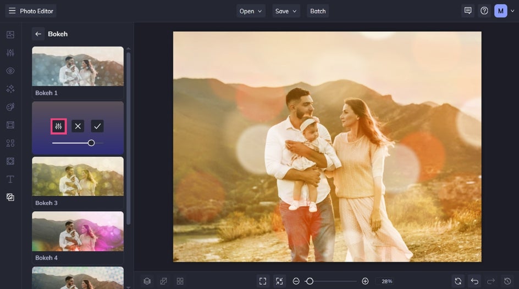Open the Effects sparkle sidebar icon

click(10, 89)
